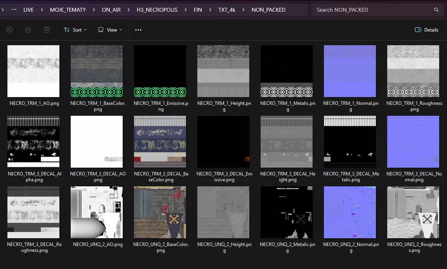Click the Share icon in toolbar
This screenshot has width=447, height=269.
28,30
